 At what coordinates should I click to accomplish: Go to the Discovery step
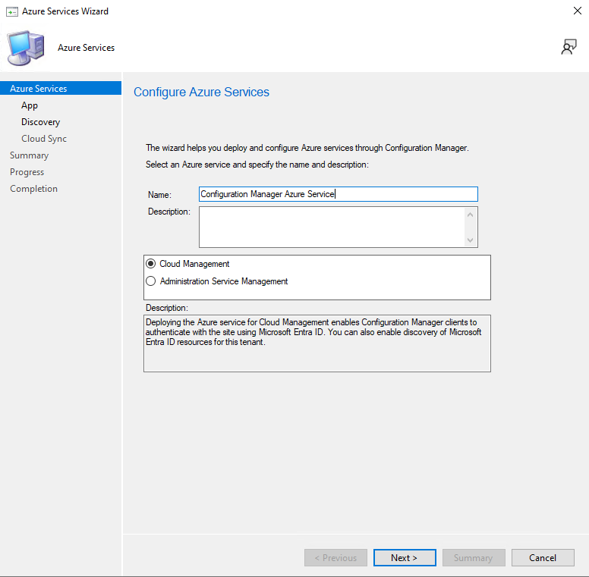tap(40, 122)
